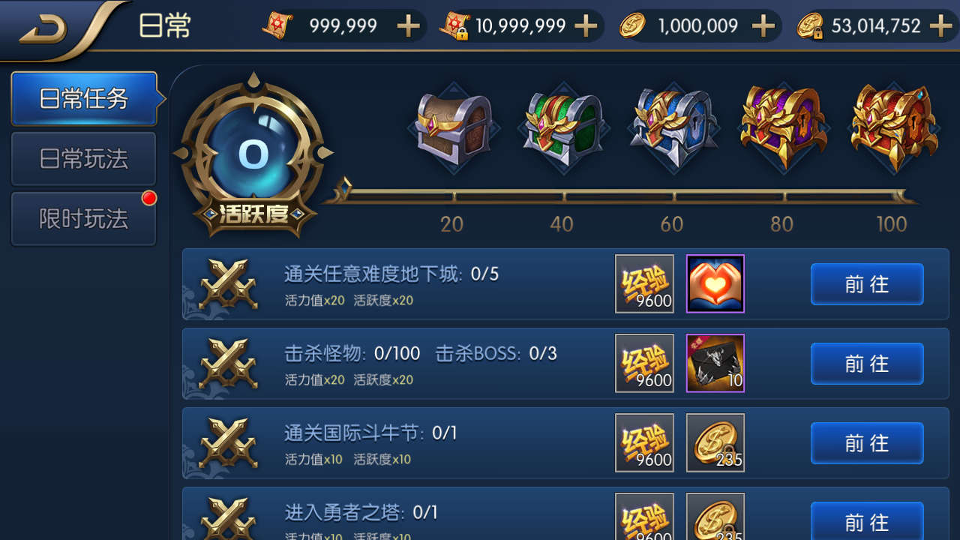Add locked coins next to 53,014,752
The width and height of the screenshot is (960, 540).
pos(940,26)
